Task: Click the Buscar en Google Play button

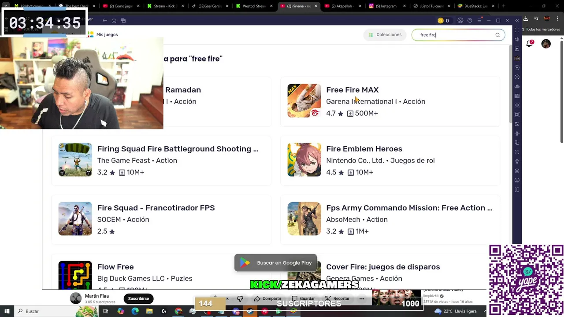Action: pyautogui.click(x=276, y=263)
